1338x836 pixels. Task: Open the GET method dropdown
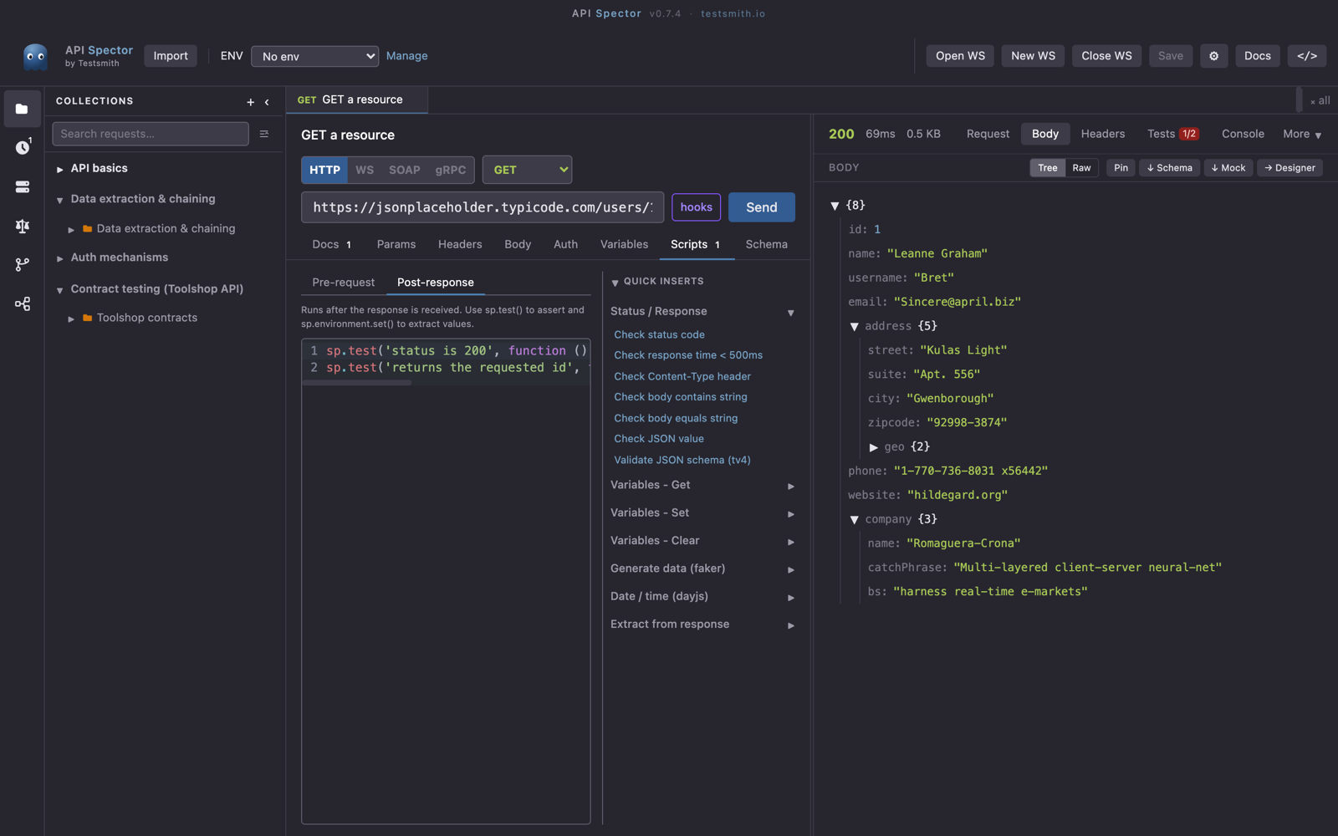click(527, 170)
